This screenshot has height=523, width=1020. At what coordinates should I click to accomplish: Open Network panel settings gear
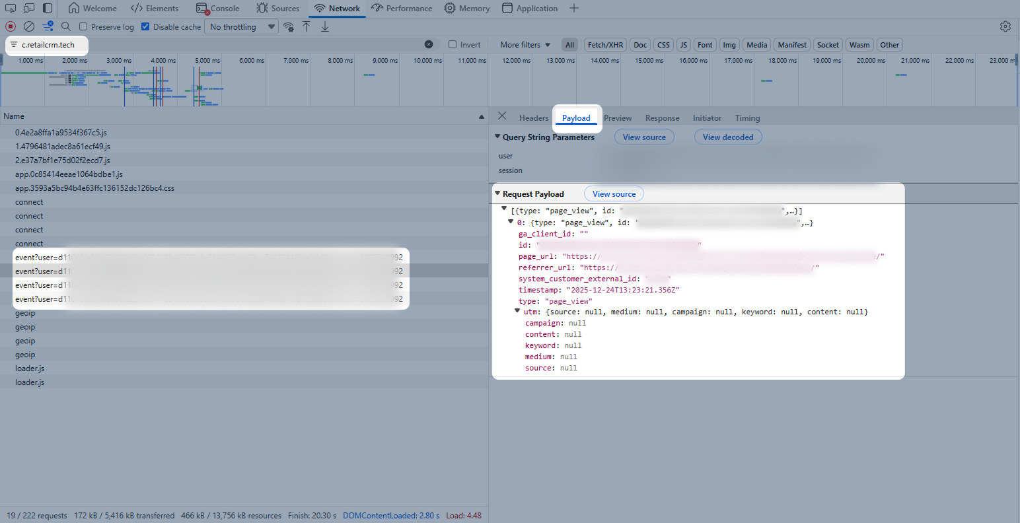1005,26
